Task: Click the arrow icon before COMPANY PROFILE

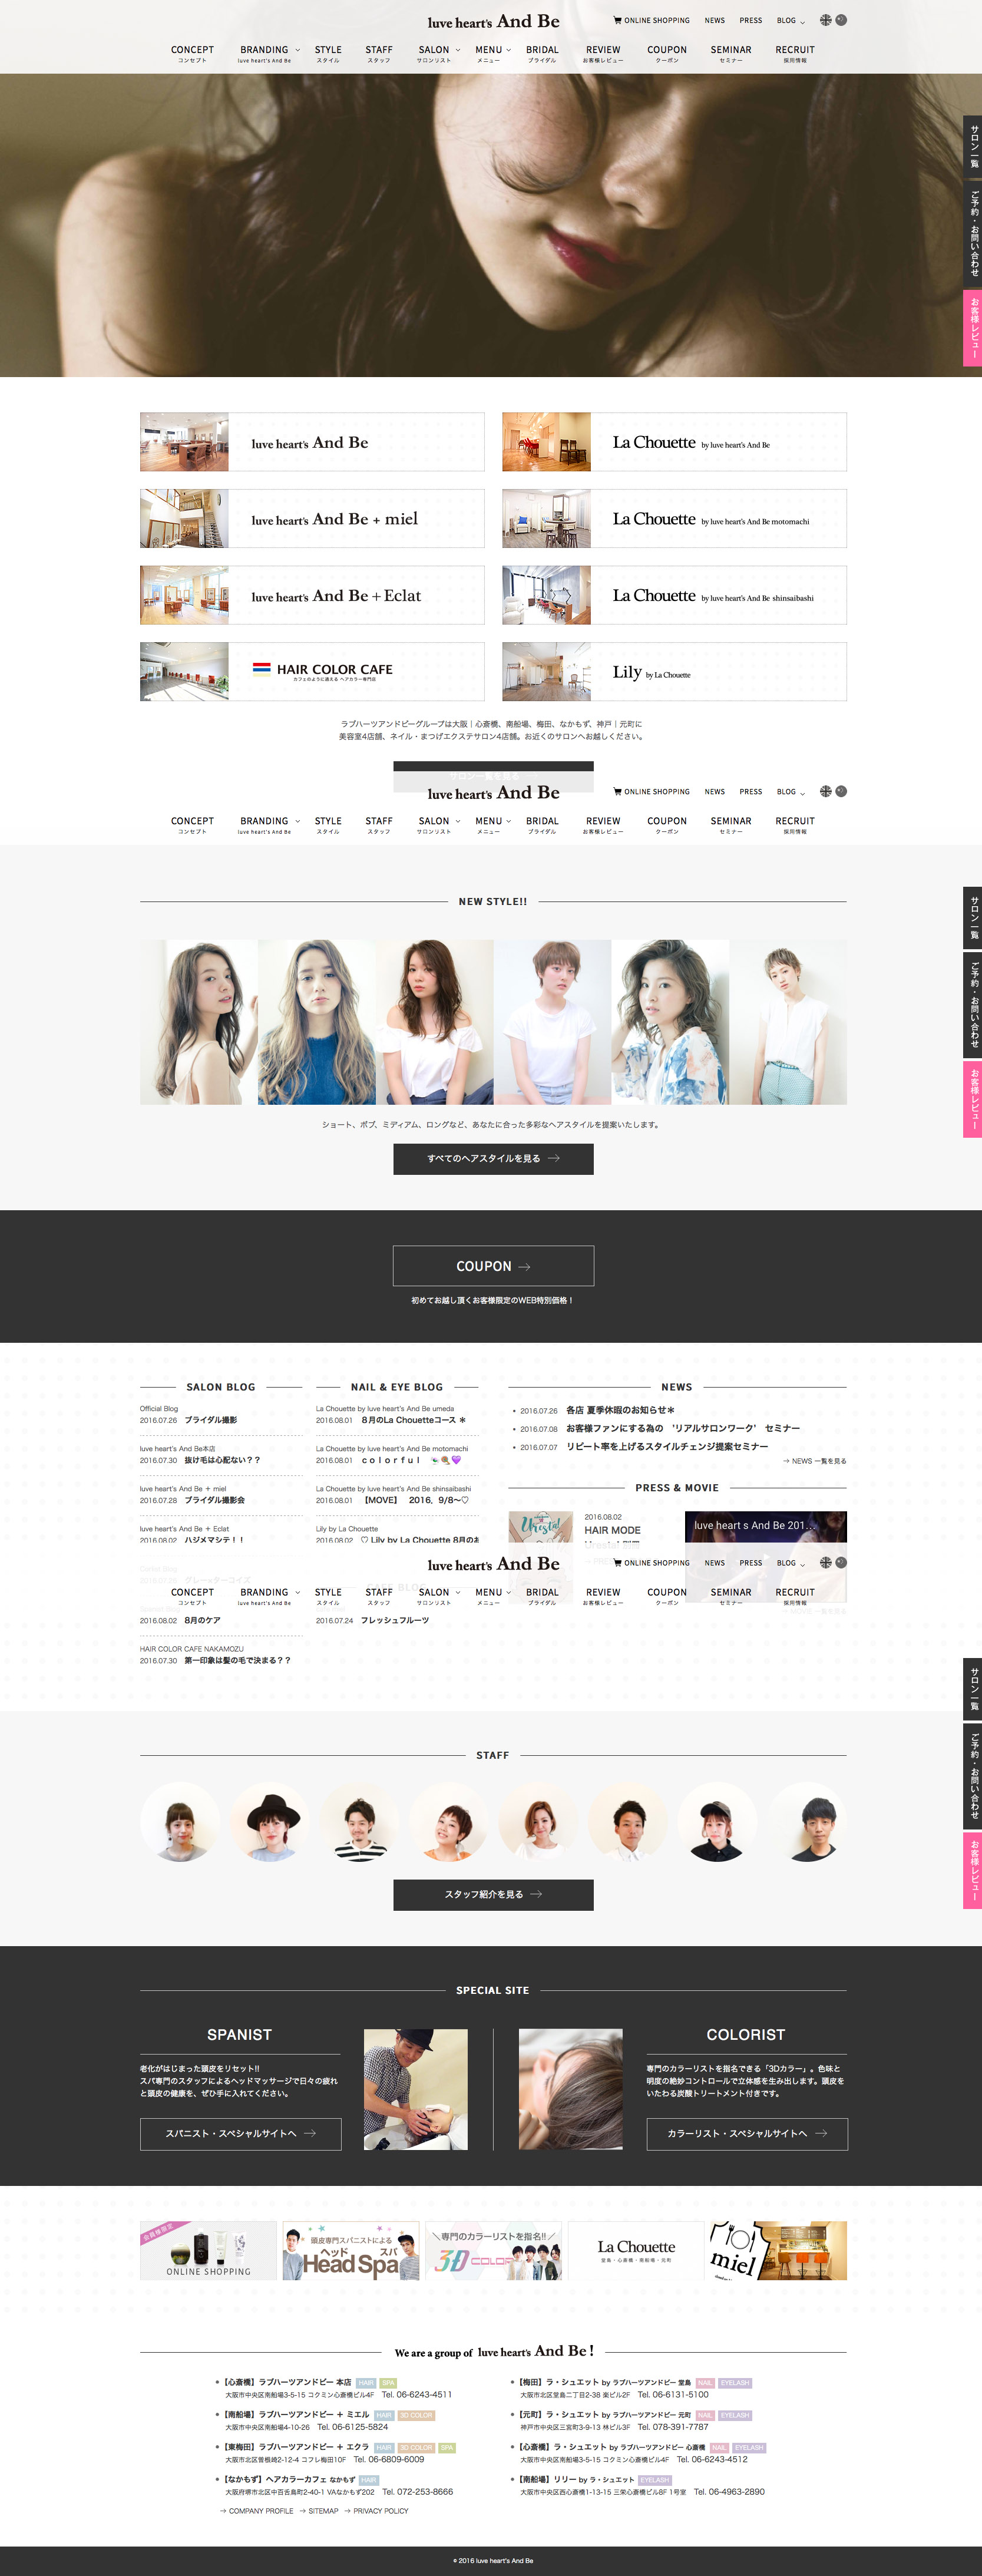Action: click(x=222, y=2511)
